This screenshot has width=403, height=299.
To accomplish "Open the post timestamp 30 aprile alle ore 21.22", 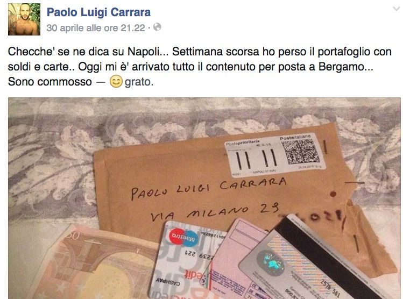I will pyautogui.click(x=96, y=28).
